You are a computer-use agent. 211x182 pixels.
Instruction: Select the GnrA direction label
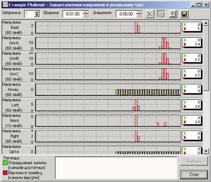click(14, 43)
